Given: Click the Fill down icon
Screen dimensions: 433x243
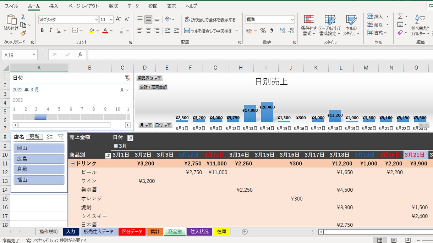Looking at the screenshot, I should pyautogui.click(x=400, y=24).
